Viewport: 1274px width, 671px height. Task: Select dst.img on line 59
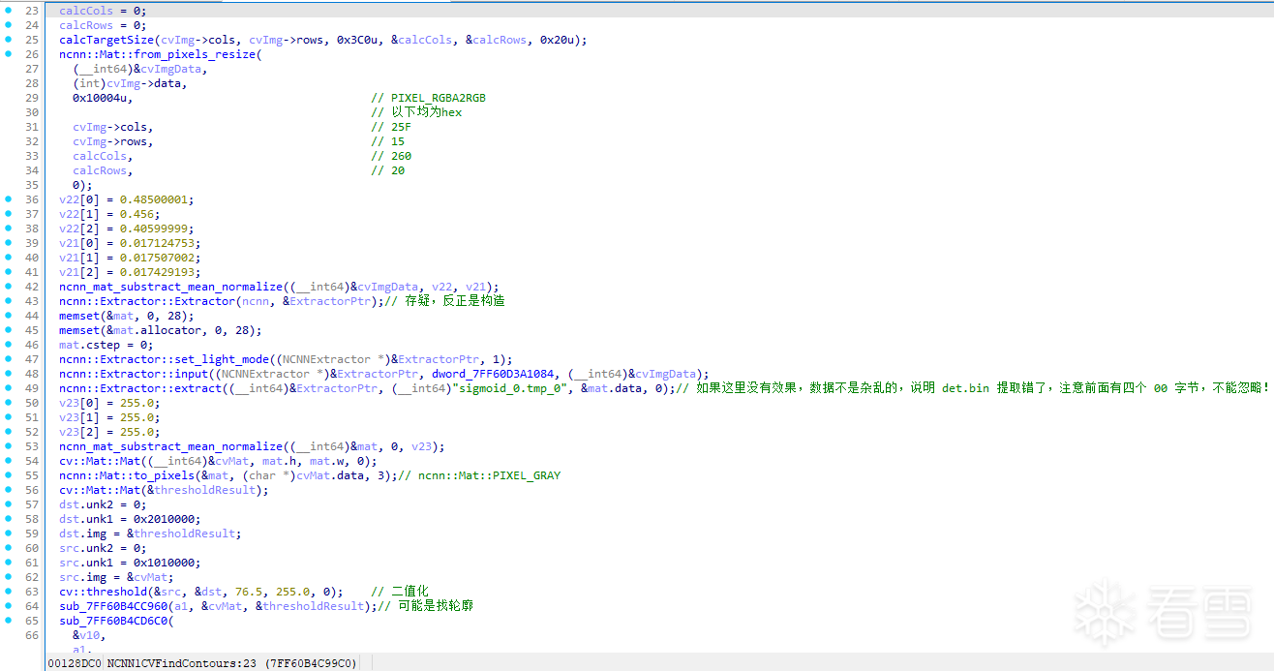(82, 534)
